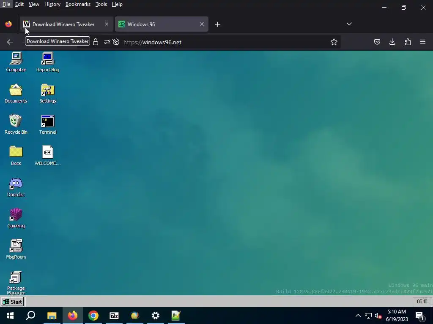Bookmark this page with star
433x324 pixels.
click(334, 42)
